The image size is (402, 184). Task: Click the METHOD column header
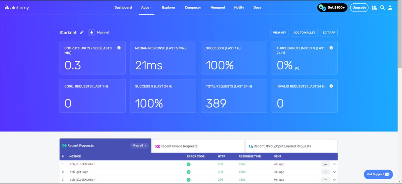(75, 157)
